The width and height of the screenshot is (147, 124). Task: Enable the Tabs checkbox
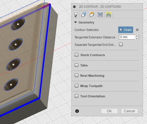[77, 65]
